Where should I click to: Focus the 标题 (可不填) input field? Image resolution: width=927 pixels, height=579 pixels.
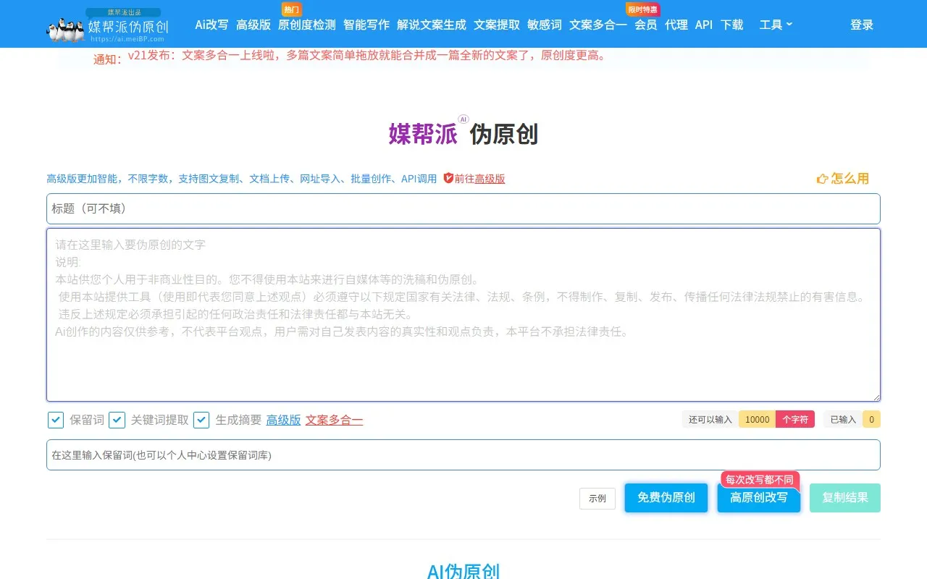463,208
